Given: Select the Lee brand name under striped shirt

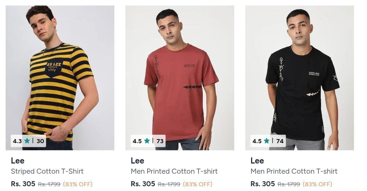Looking at the screenshot, I should (18, 160).
